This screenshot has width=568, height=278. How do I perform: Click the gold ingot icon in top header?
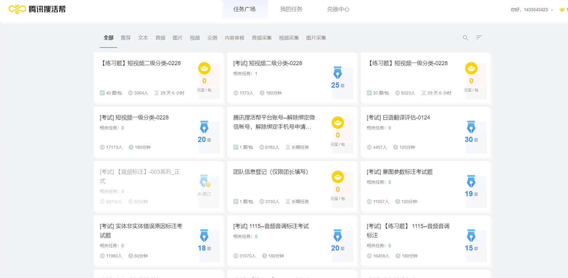562,10
